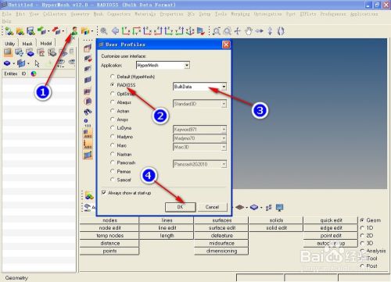Click the dark wireframe solid icon below the viewport
The image size is (391, 282).
coord(239,208)
